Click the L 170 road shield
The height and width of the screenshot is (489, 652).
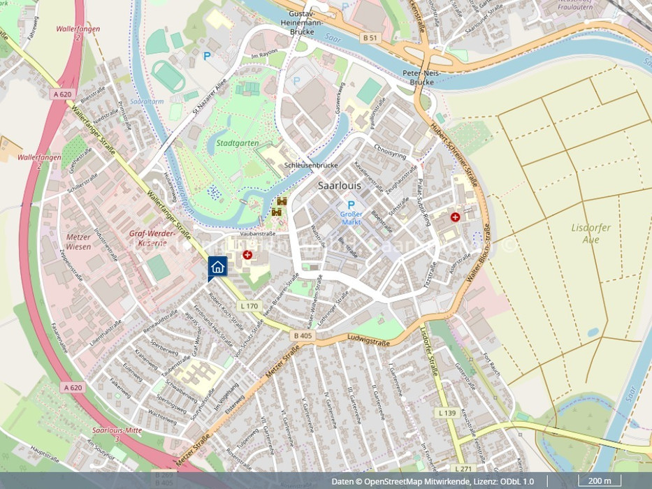tap(247, 306)
